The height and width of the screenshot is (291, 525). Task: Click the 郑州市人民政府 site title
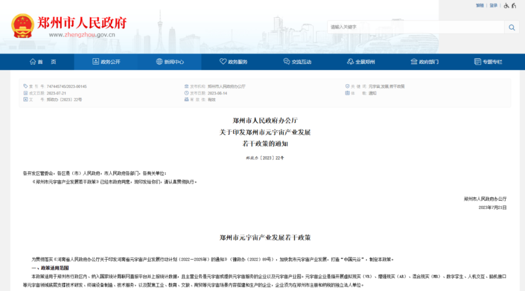[82, 23]
